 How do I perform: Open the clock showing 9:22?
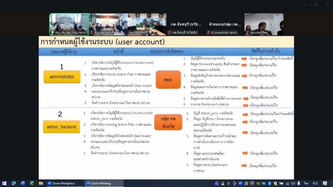(x=316, y=183)
